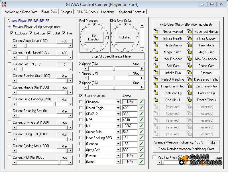Image resolution: width=228 pixels, height=172 pixels.
Task: Go to the GTA SA Cheats tab
Action: [87, 12]
